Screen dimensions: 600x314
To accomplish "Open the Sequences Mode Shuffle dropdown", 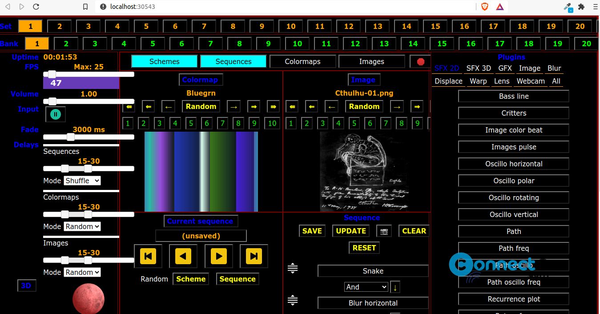I will point(82,181).
